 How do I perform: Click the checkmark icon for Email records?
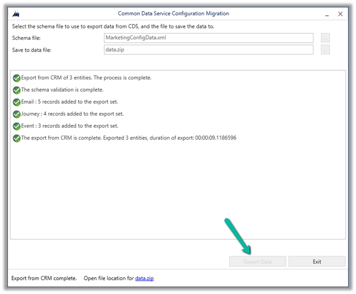[16, 102]
